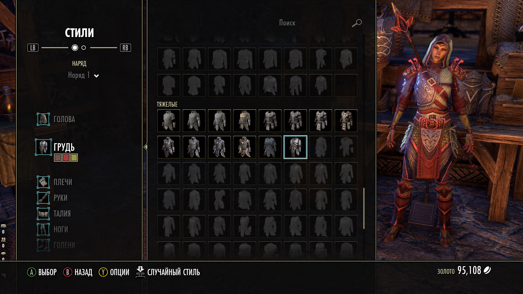Collapse panel using left arrow divider
This screenshot has width=523, height=294.
(145, 147)
